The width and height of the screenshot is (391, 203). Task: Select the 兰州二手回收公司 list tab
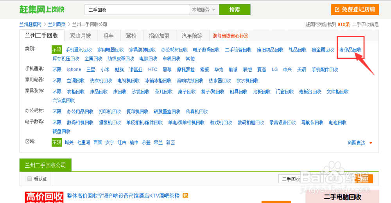click(45, 165)
